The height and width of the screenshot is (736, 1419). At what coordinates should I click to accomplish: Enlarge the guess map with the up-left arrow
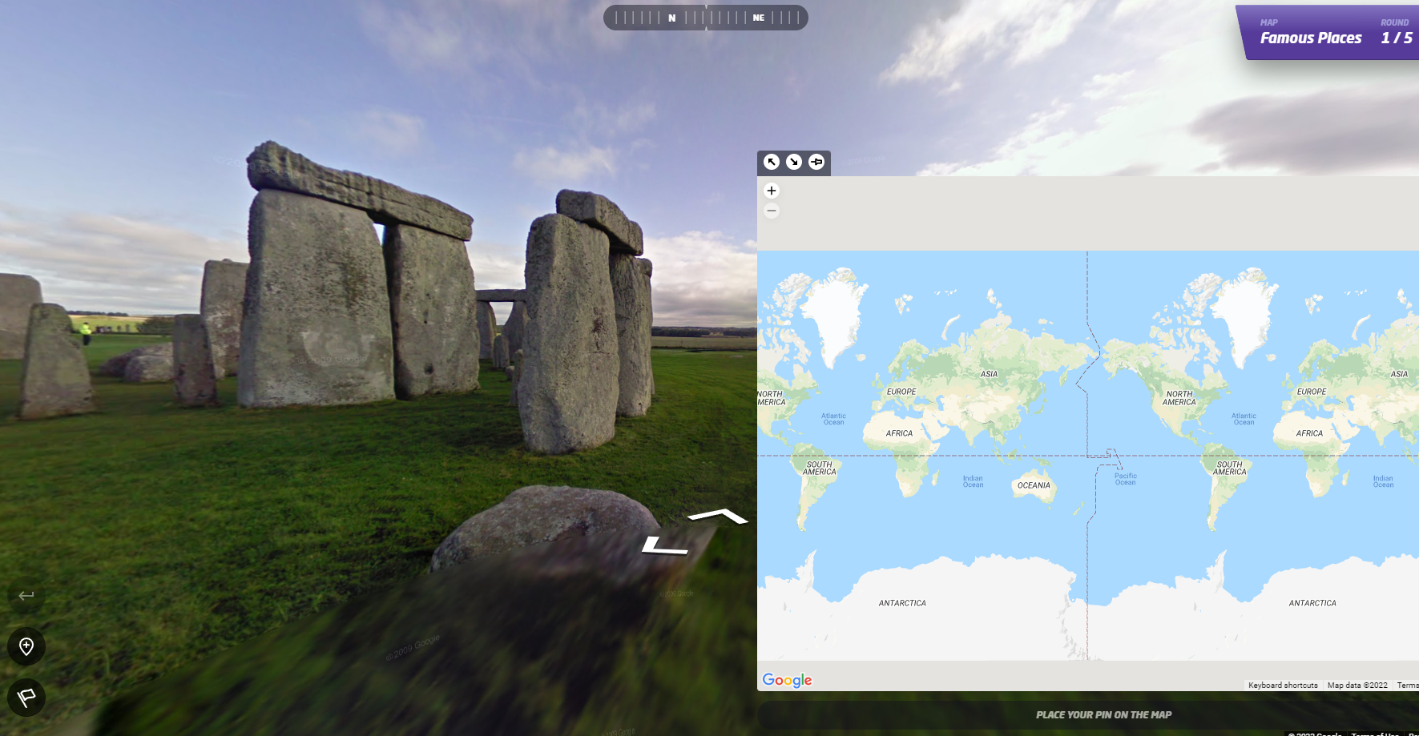point(772,162)
